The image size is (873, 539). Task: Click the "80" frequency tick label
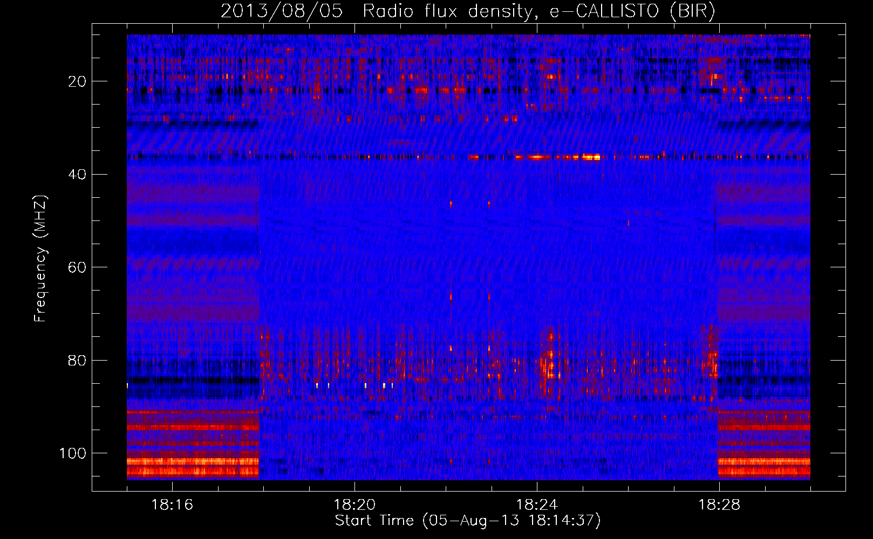click(77, 361)
